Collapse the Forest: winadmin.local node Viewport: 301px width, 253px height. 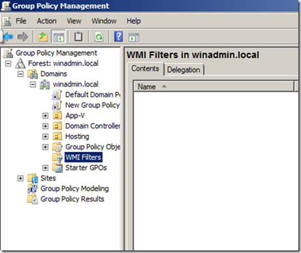pyautogui.click(x=8, y=63)
